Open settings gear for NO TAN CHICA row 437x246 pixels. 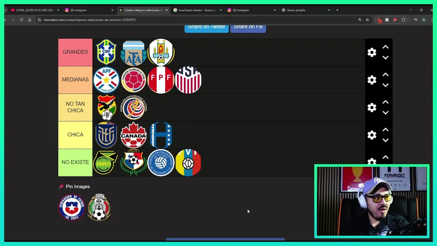[x=372, y=107]
